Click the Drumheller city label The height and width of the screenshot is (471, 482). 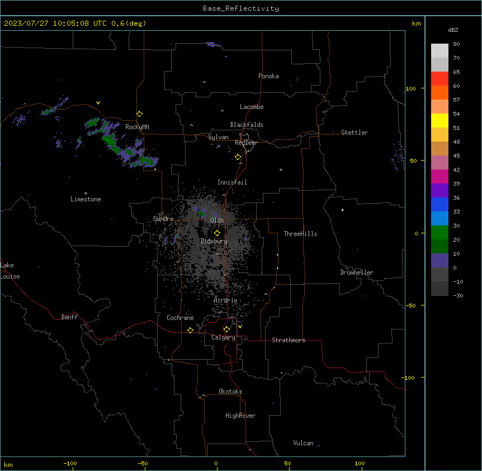click(357, 272)
